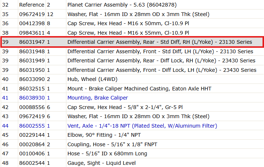Select Mount - Brake Caliper Machined Casting row
The width and height of the screenshot is (264, 167).
point(132,89)
